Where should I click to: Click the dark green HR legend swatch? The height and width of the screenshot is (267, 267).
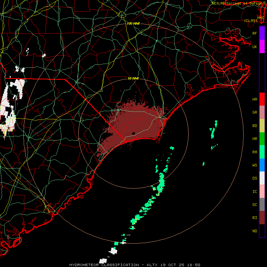pos(262,139)
